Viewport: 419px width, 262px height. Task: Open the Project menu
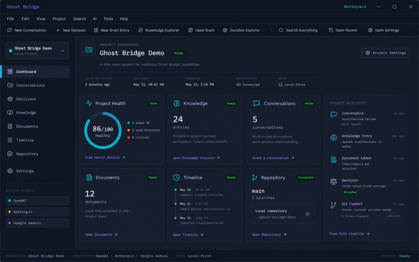pos(59,19)
